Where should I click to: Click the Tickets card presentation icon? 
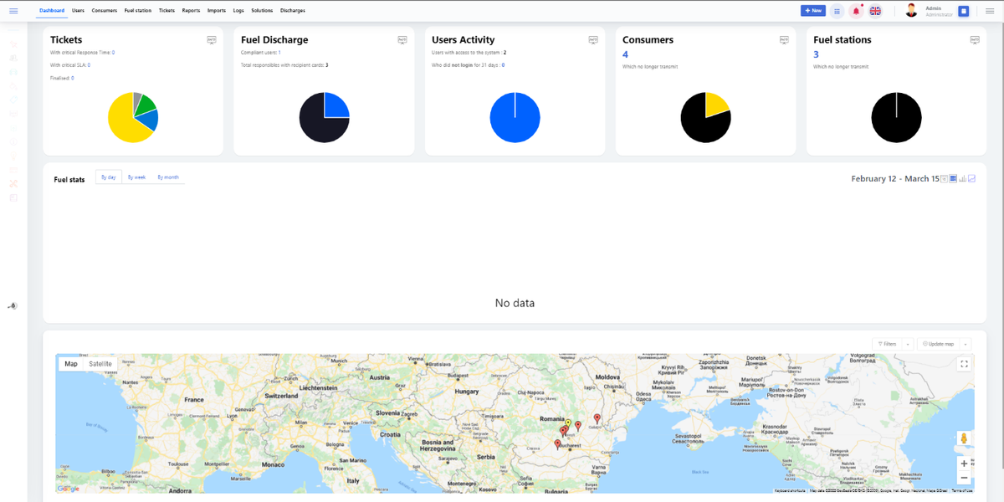pyautogui.click(x=212, y=40)
